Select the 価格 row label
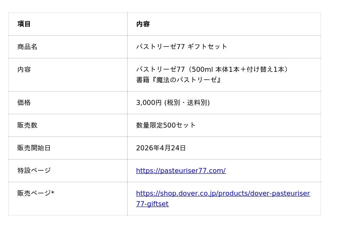Image resolution: width=337 pixels, height=228 pixels. (24, 102)
